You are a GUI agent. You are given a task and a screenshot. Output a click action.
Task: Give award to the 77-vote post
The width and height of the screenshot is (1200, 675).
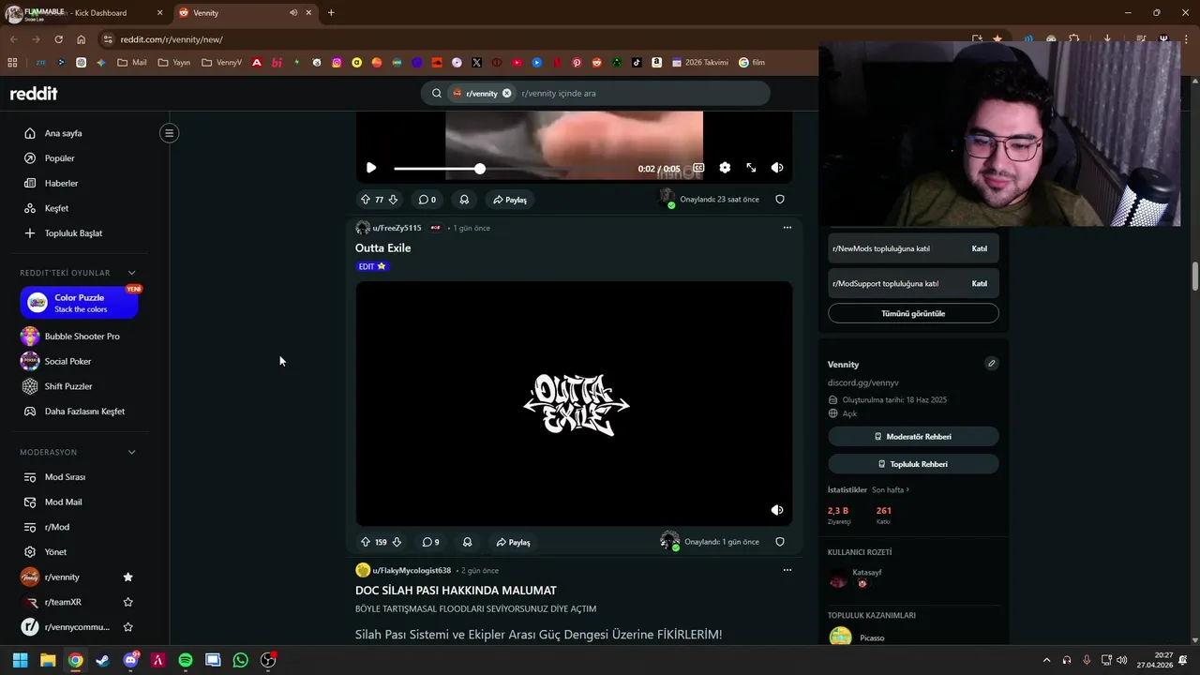pos(464,200)
